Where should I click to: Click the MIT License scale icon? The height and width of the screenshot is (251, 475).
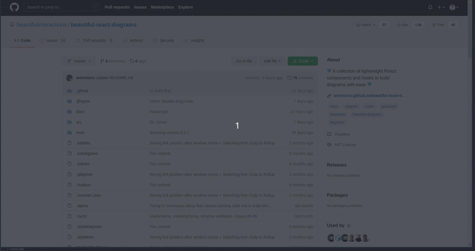(x=329, y=145)
